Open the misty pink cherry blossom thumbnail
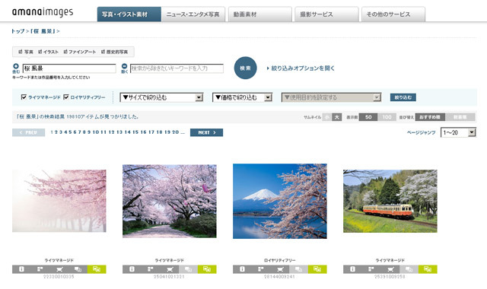 [59, 201]
